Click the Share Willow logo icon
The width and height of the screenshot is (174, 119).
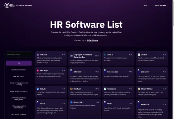[139, 89]
